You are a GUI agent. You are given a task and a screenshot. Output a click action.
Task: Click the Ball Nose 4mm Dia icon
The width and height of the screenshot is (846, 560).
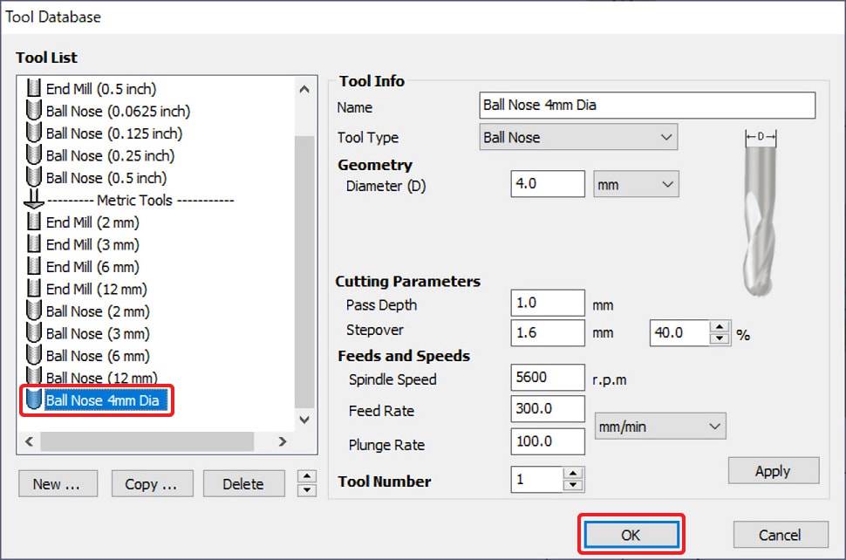point(34,400)
